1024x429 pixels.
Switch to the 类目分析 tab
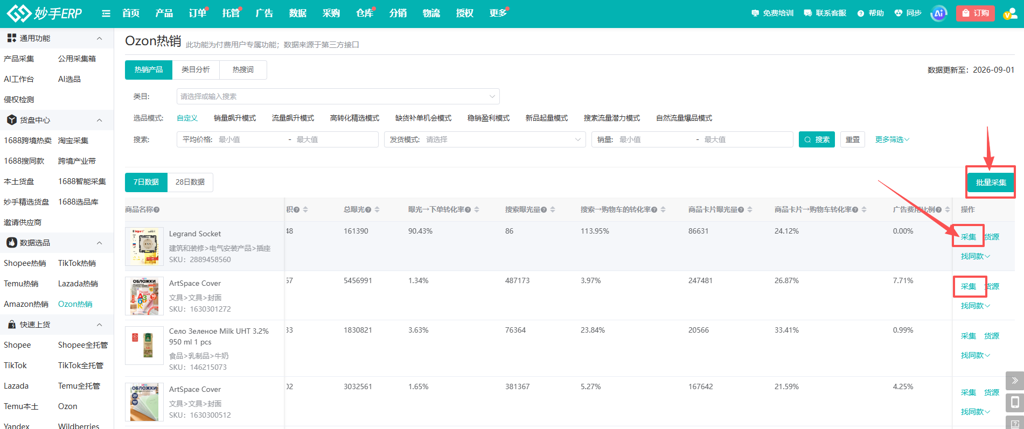click(x=196, y=69)
